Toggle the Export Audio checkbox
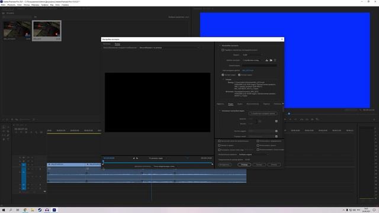Image resolution: width=379 pixels, height=213 pixels. click(x=239, y=75)
